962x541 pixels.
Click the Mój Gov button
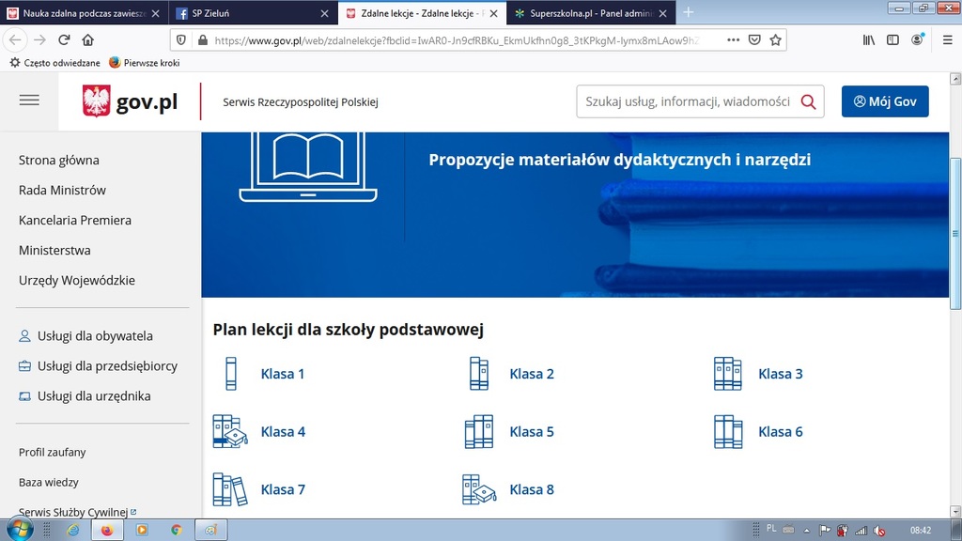coord(884,101)
